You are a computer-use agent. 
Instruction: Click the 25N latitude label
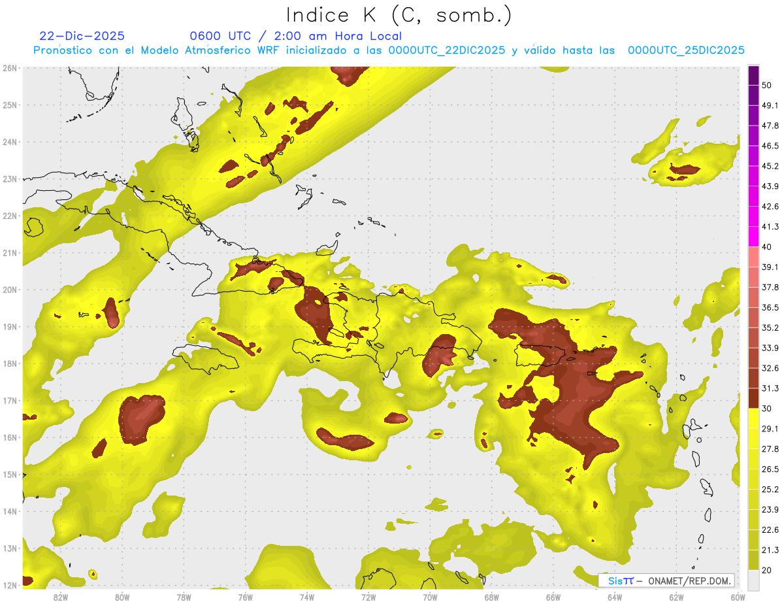pyautogui.click(x=10, y=105)
